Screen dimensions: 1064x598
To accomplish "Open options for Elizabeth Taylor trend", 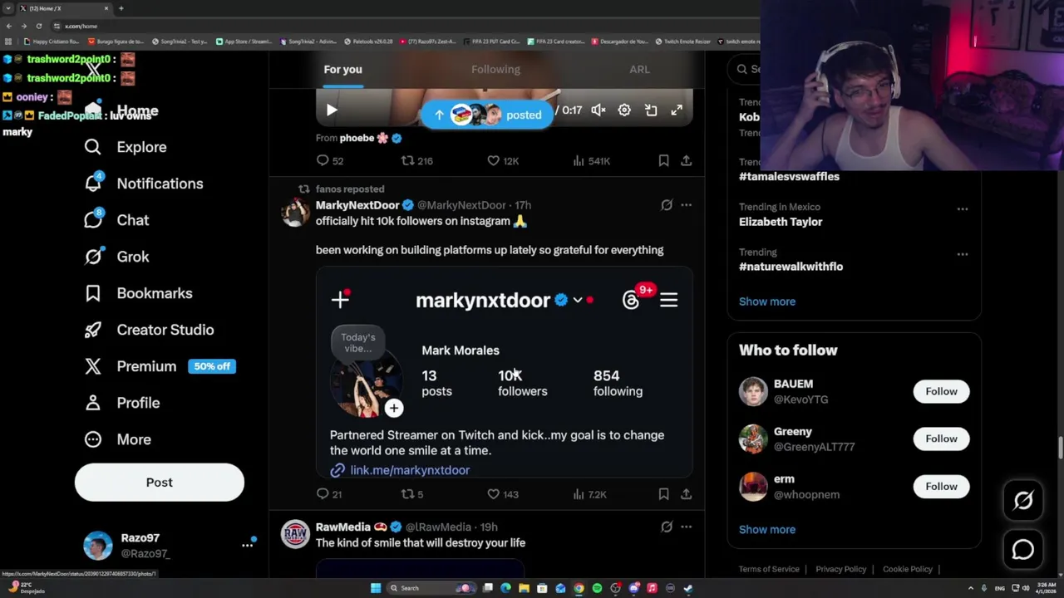I will 963,209.
